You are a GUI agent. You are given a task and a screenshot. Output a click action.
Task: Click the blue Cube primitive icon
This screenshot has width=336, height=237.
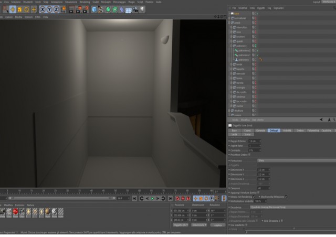94,9
